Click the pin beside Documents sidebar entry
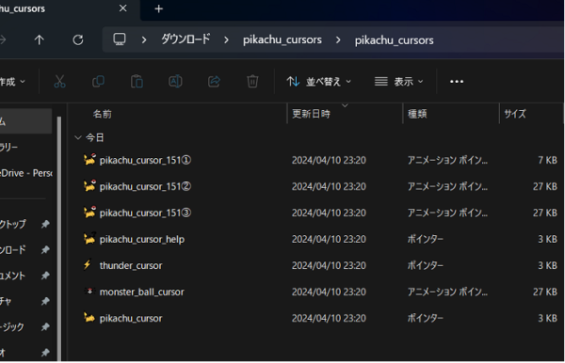 (45, 276)
